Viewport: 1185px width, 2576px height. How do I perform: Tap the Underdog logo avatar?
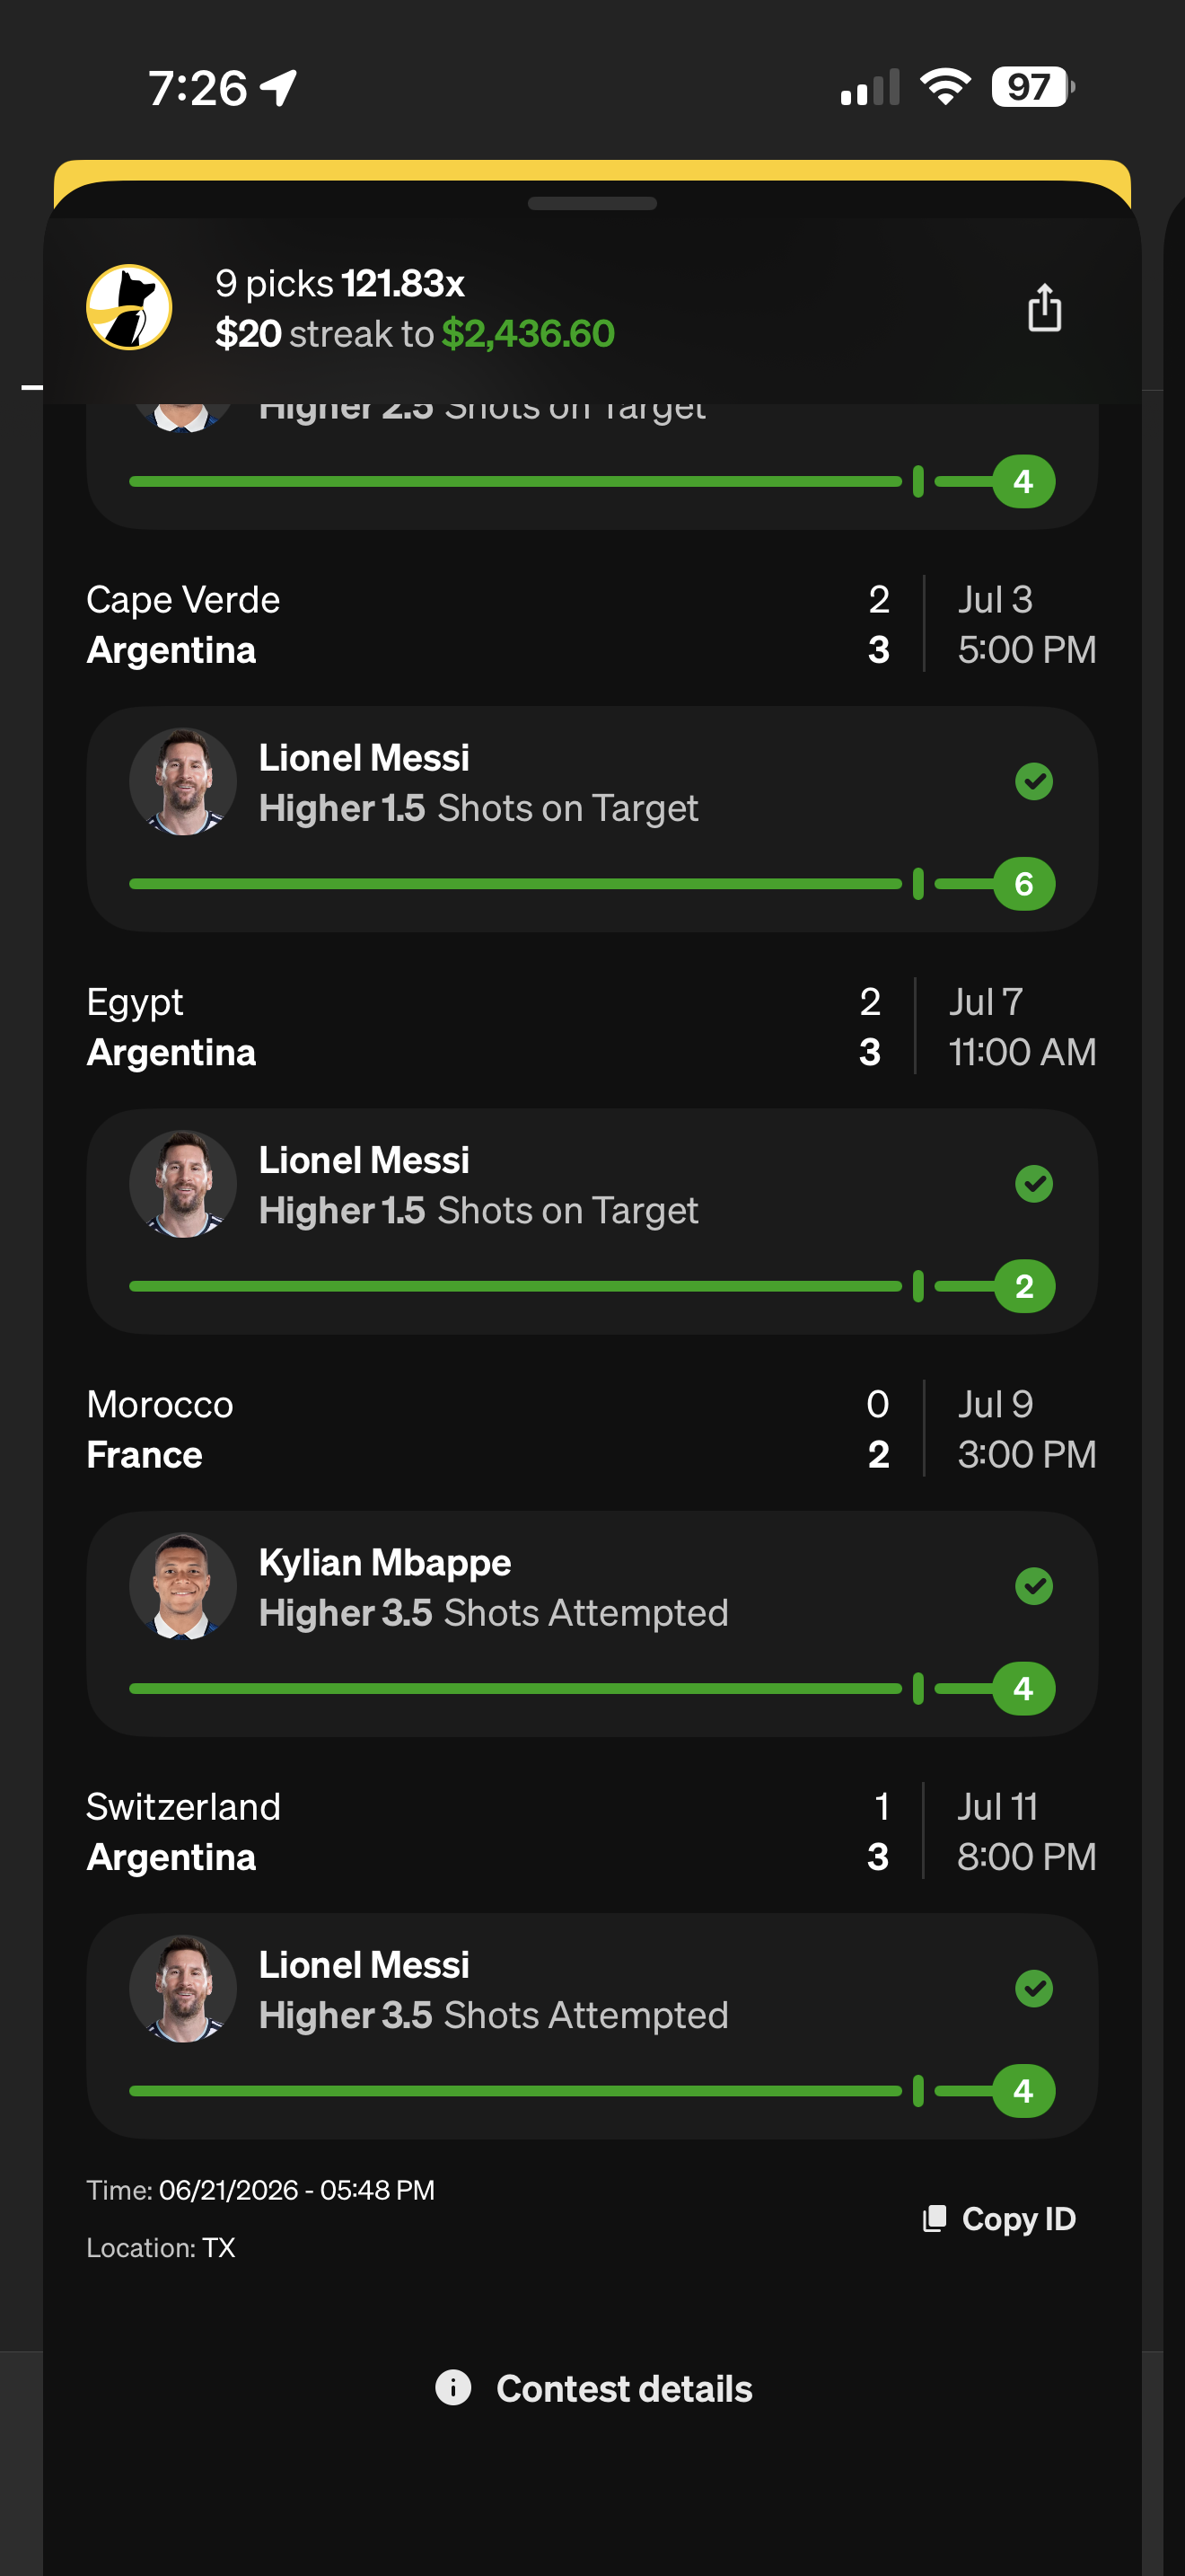[129, 307]
